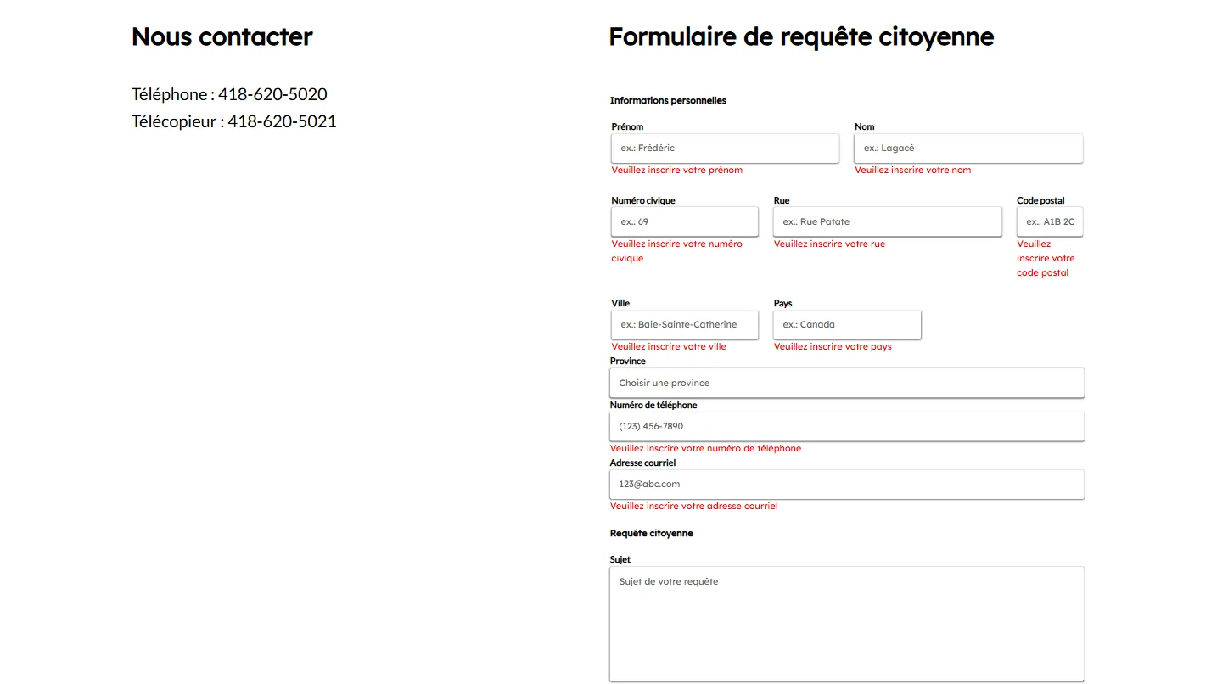Click the Télécopieur 418-620-5021 line
This screenshot has height=684, width=1217.
233,121
